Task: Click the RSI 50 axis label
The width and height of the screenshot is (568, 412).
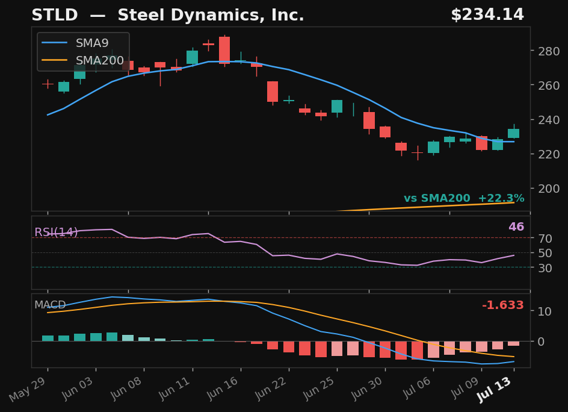Action: 545,253
